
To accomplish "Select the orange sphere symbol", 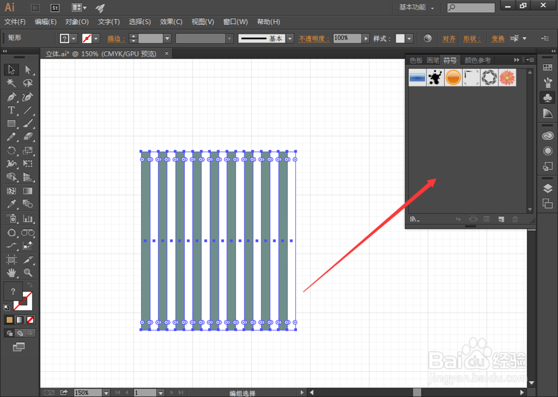I will pyautogui.click(x=453, y=78).
